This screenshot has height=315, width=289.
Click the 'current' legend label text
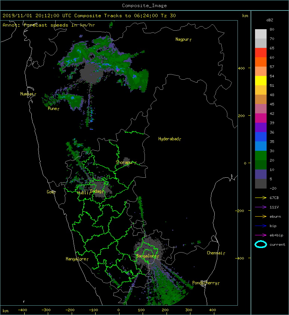point(277,245)
